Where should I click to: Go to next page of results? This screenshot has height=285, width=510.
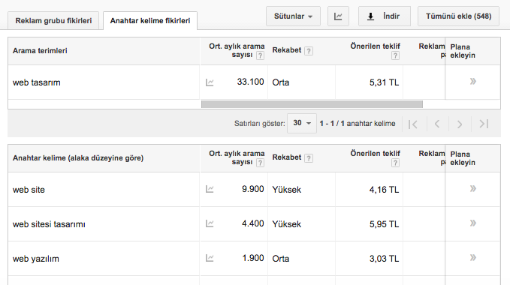pyautogui.click(x=460, y=124)
